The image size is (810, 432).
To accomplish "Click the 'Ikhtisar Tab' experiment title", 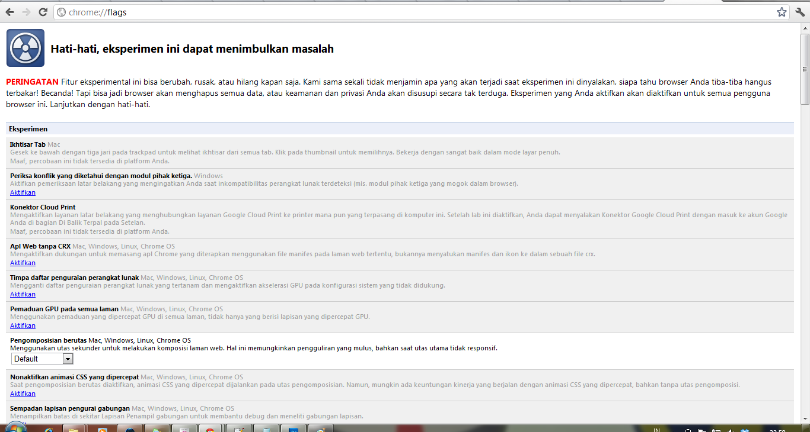I will tap(28, 144).
